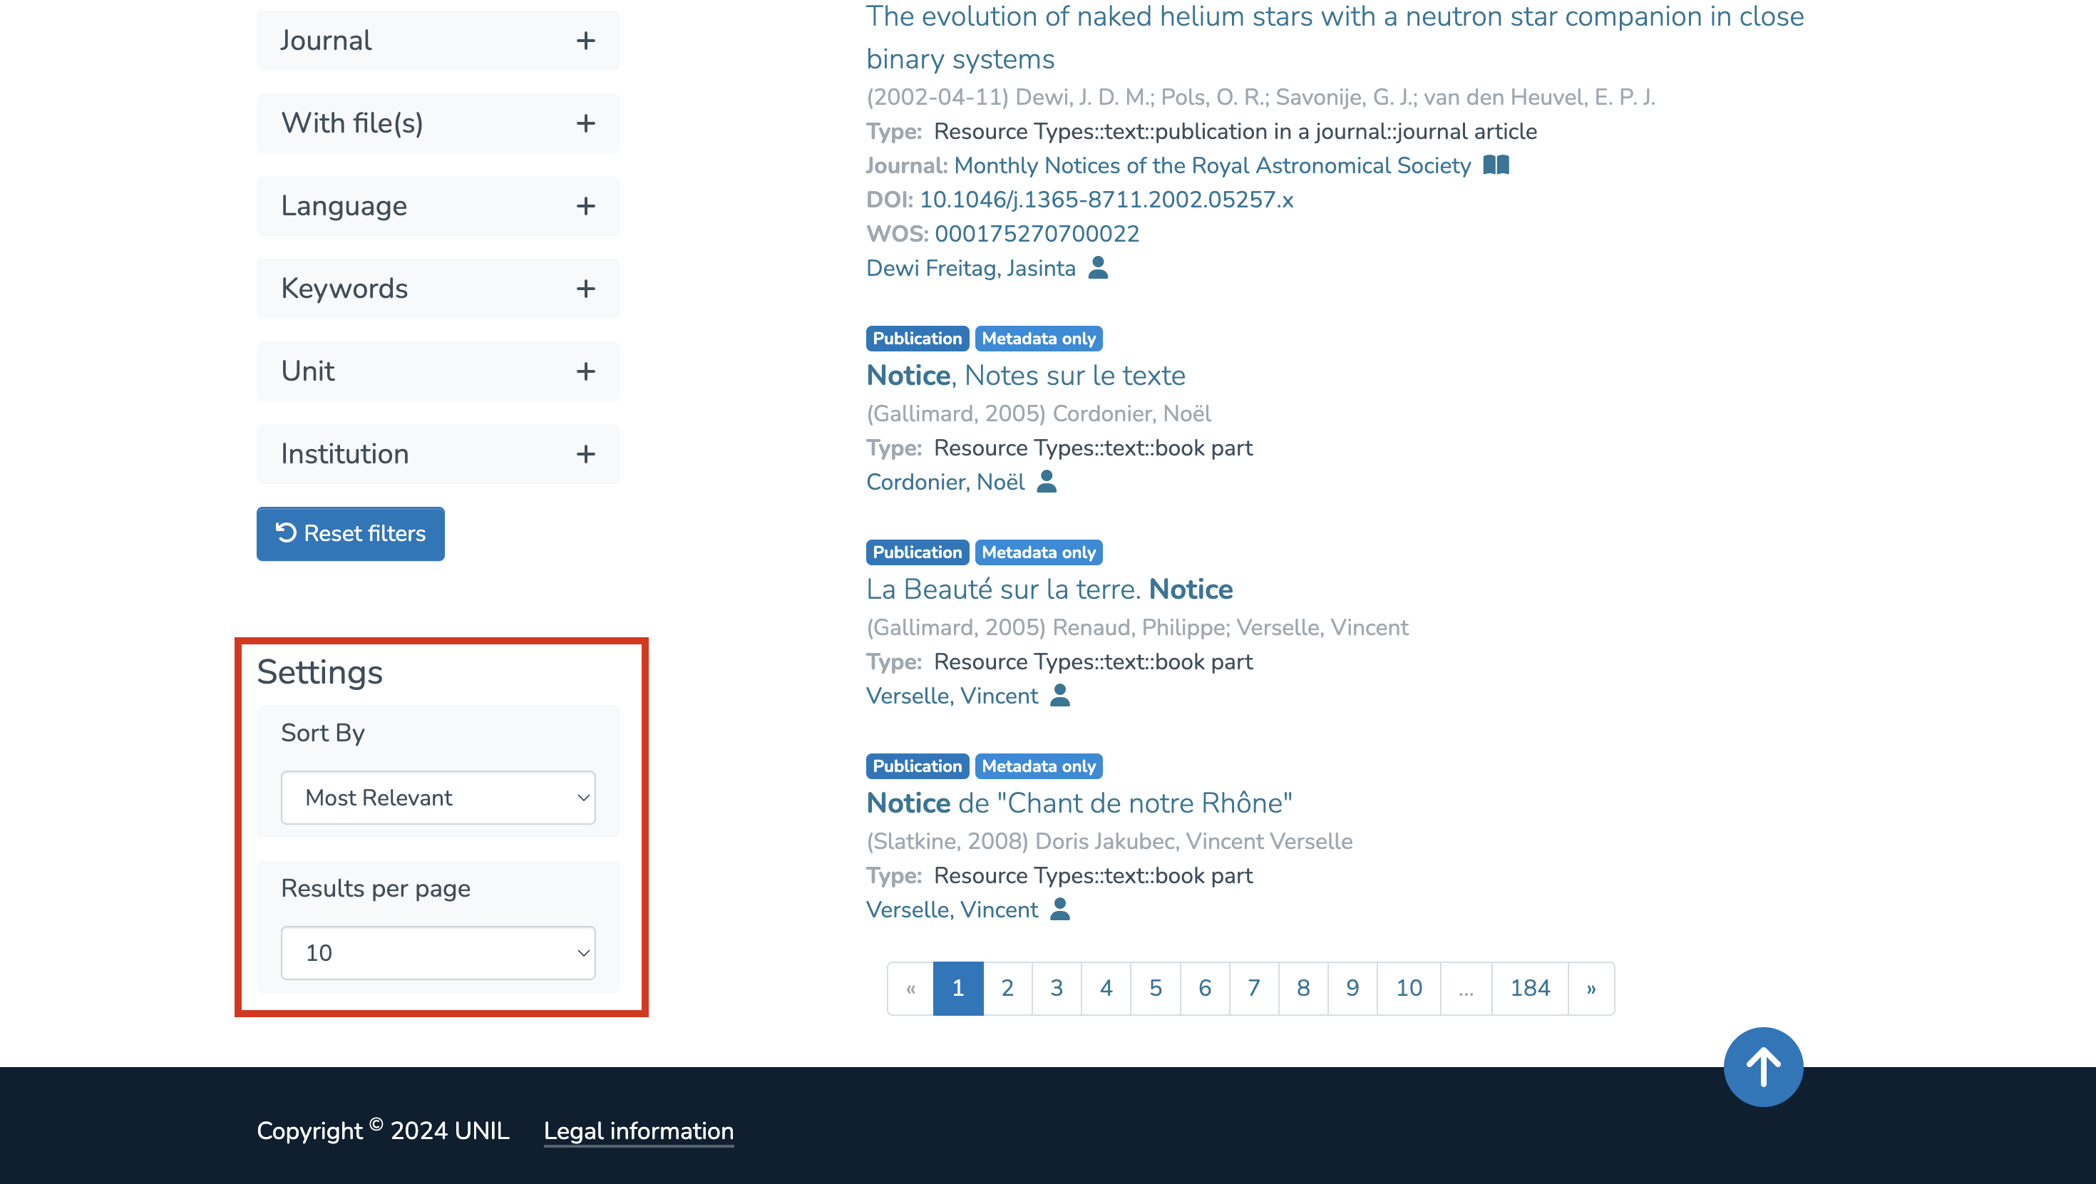Click person icon beside Verselle under La Beauté

[x=1059, y=696]
